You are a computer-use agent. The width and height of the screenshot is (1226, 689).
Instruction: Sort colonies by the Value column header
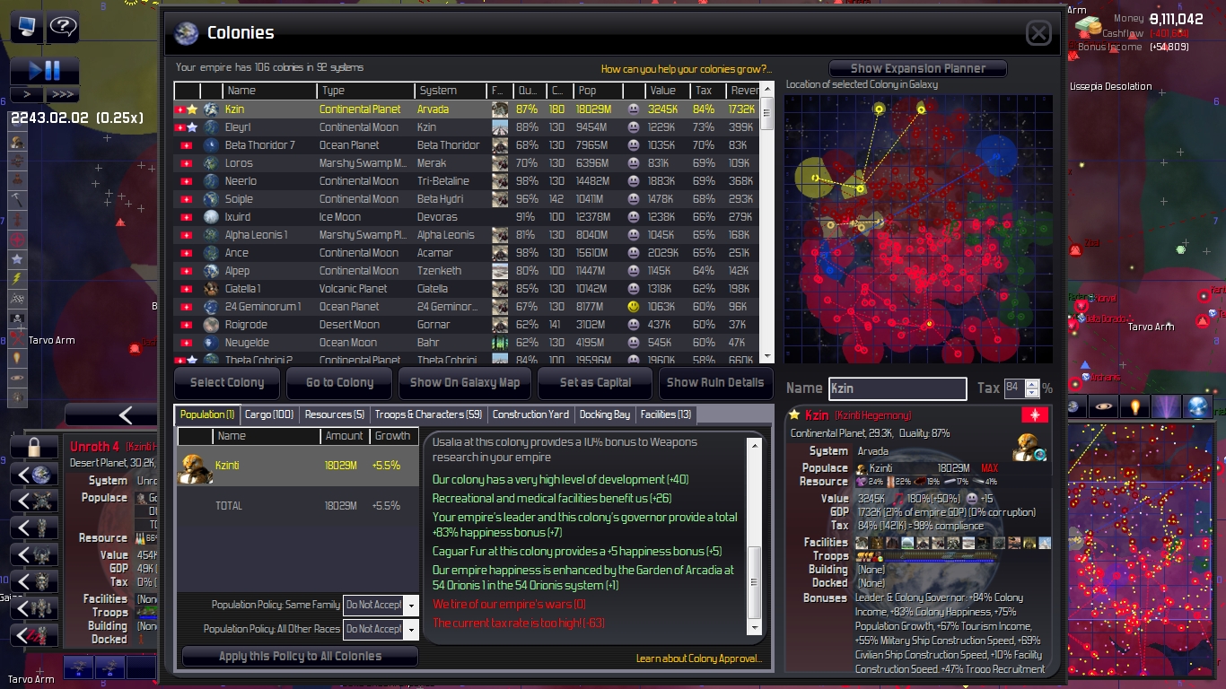pos(669,91)
